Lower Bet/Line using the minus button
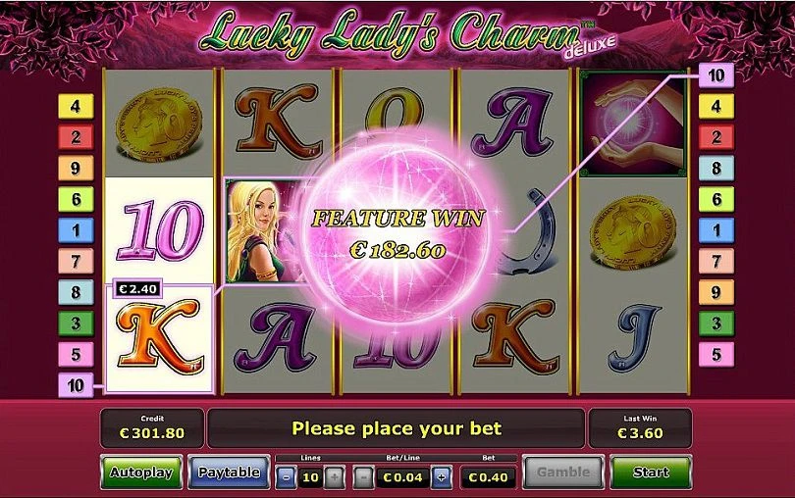 (363, 477)
